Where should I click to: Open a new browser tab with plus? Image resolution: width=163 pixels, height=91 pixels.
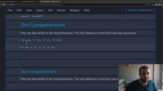[x=63, y=2]
